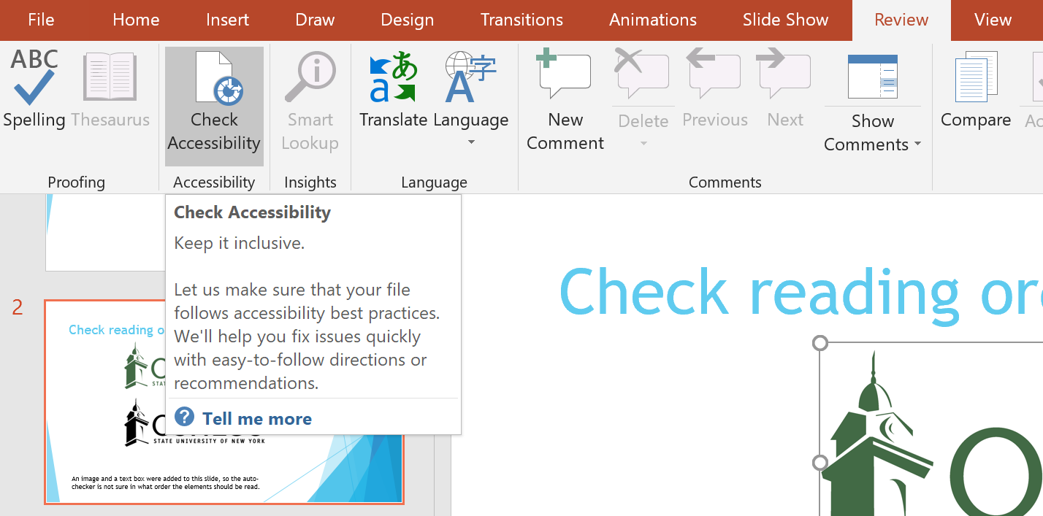Switch to the Draw tab
The height and width of the screenshot is (516, 1043).
coord(315,20)
